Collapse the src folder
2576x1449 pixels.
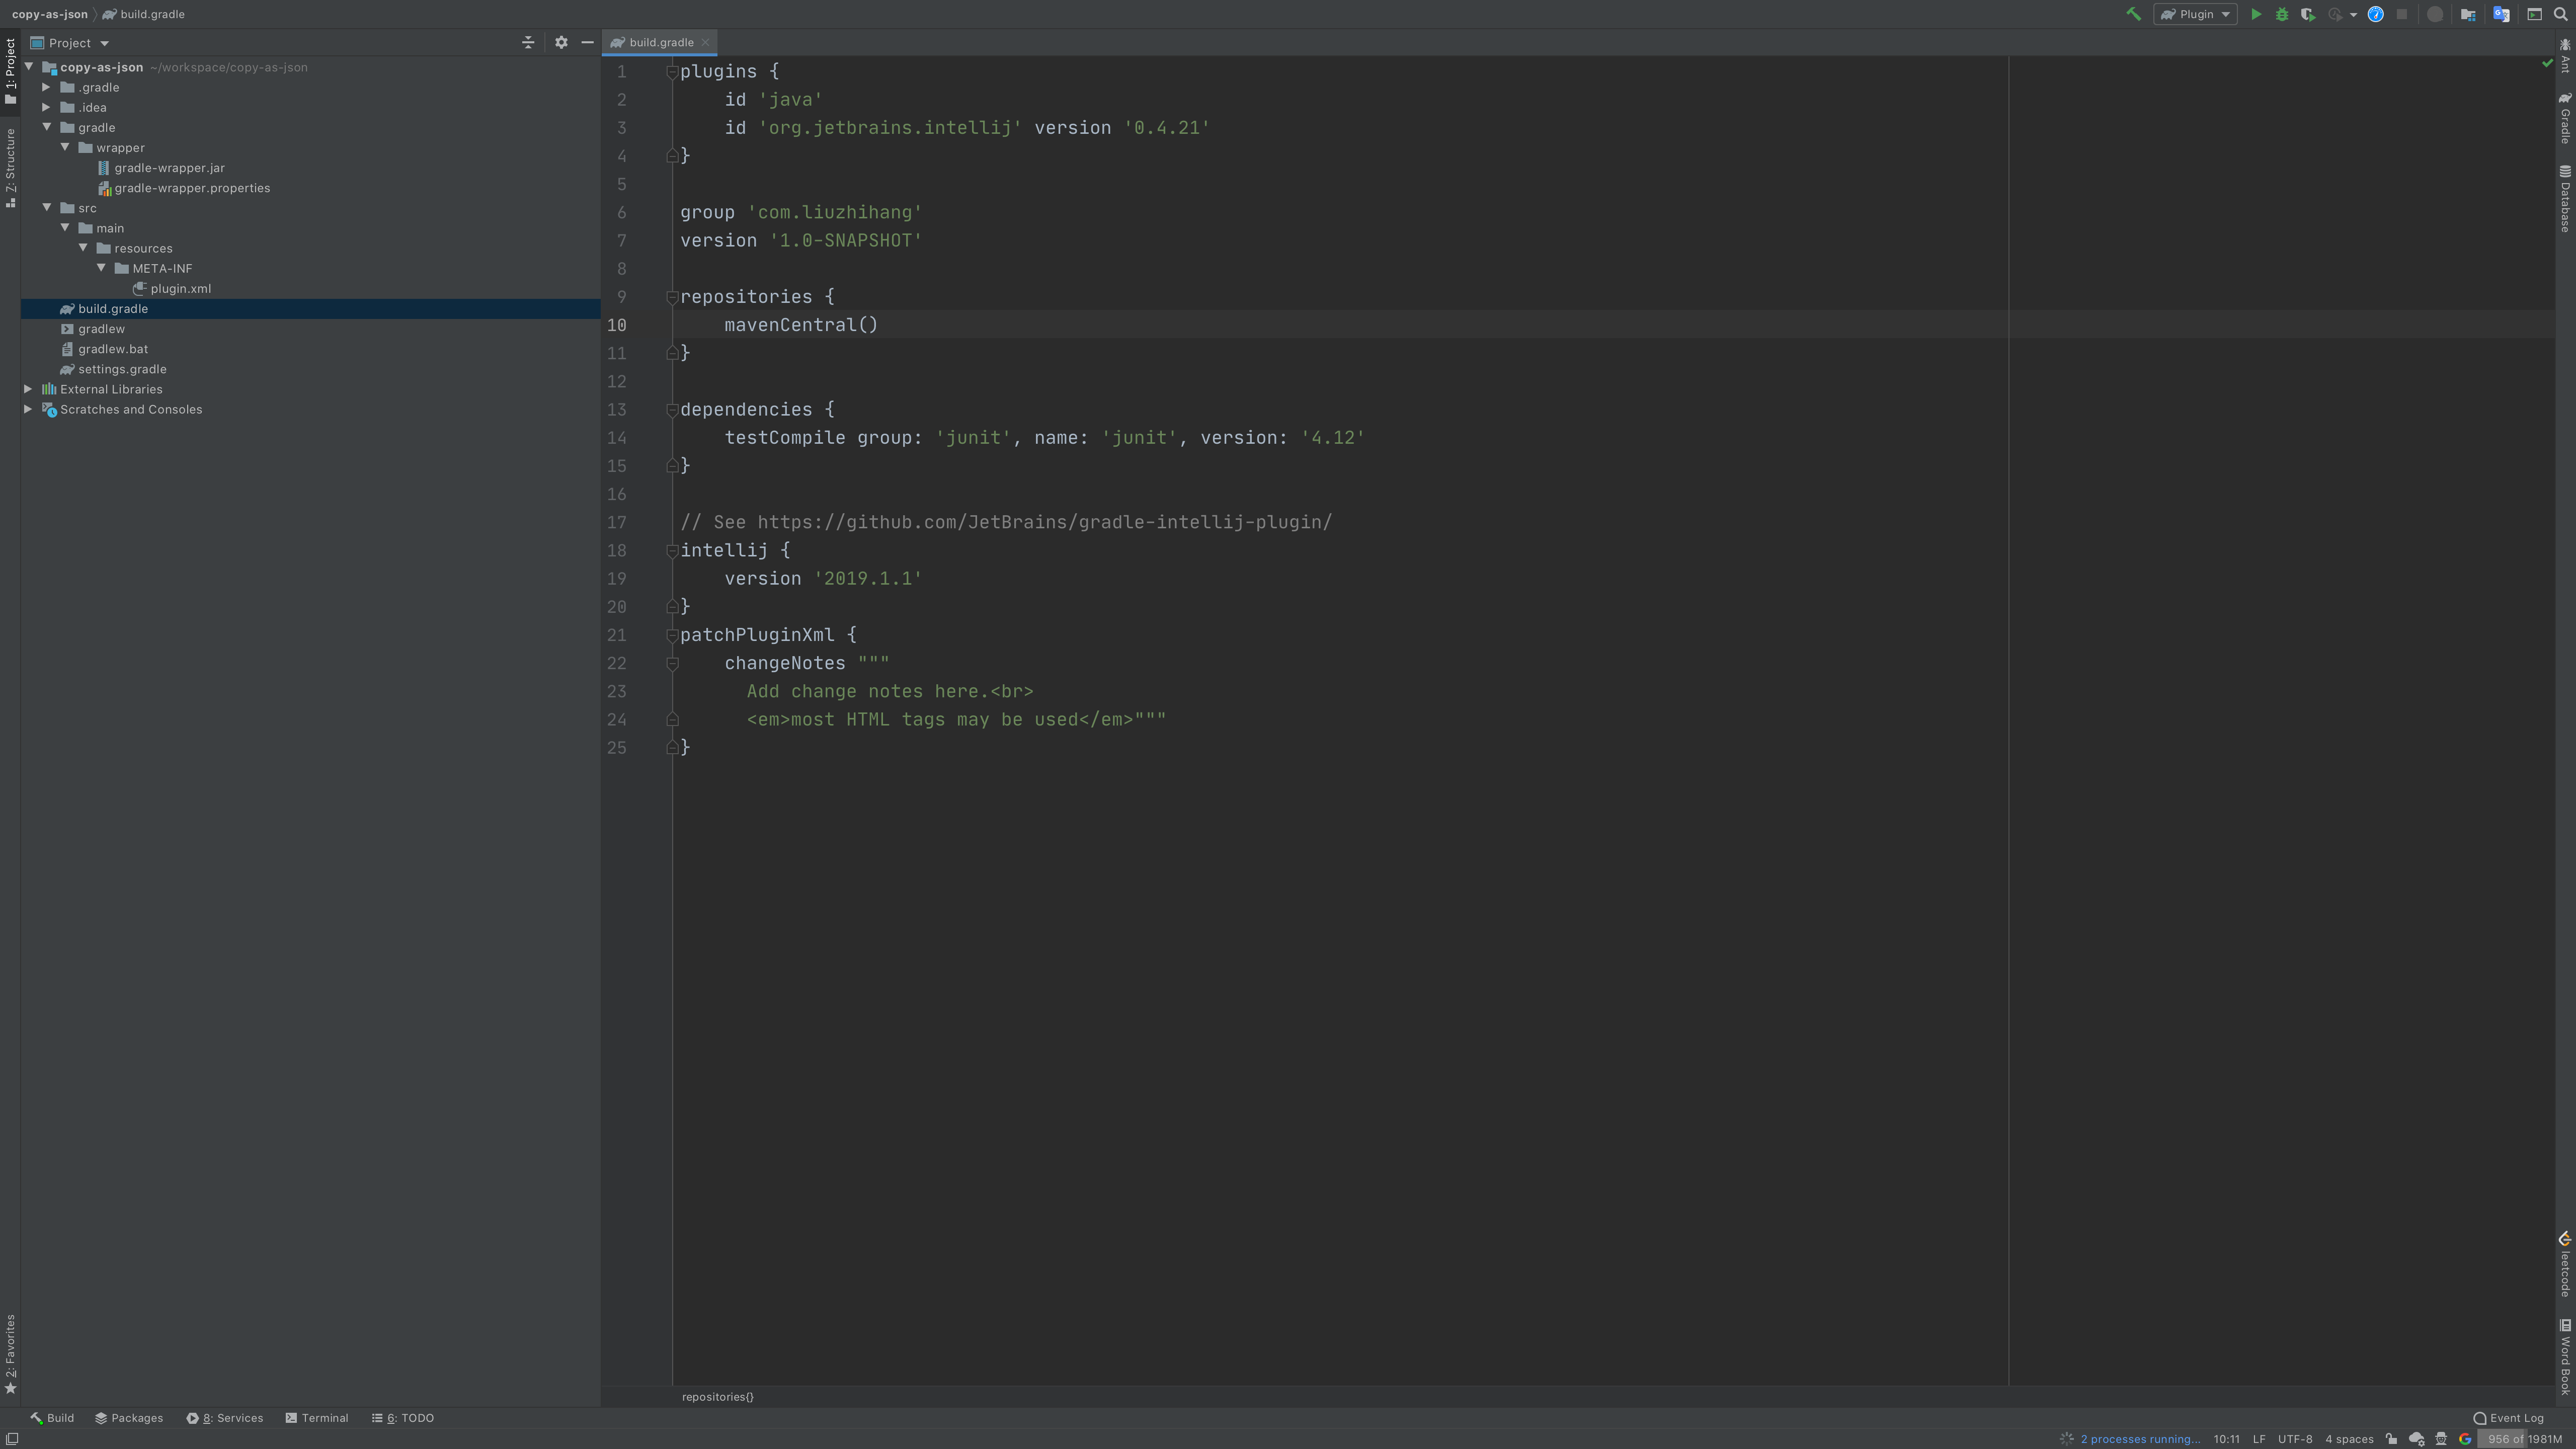click(47, 207)
